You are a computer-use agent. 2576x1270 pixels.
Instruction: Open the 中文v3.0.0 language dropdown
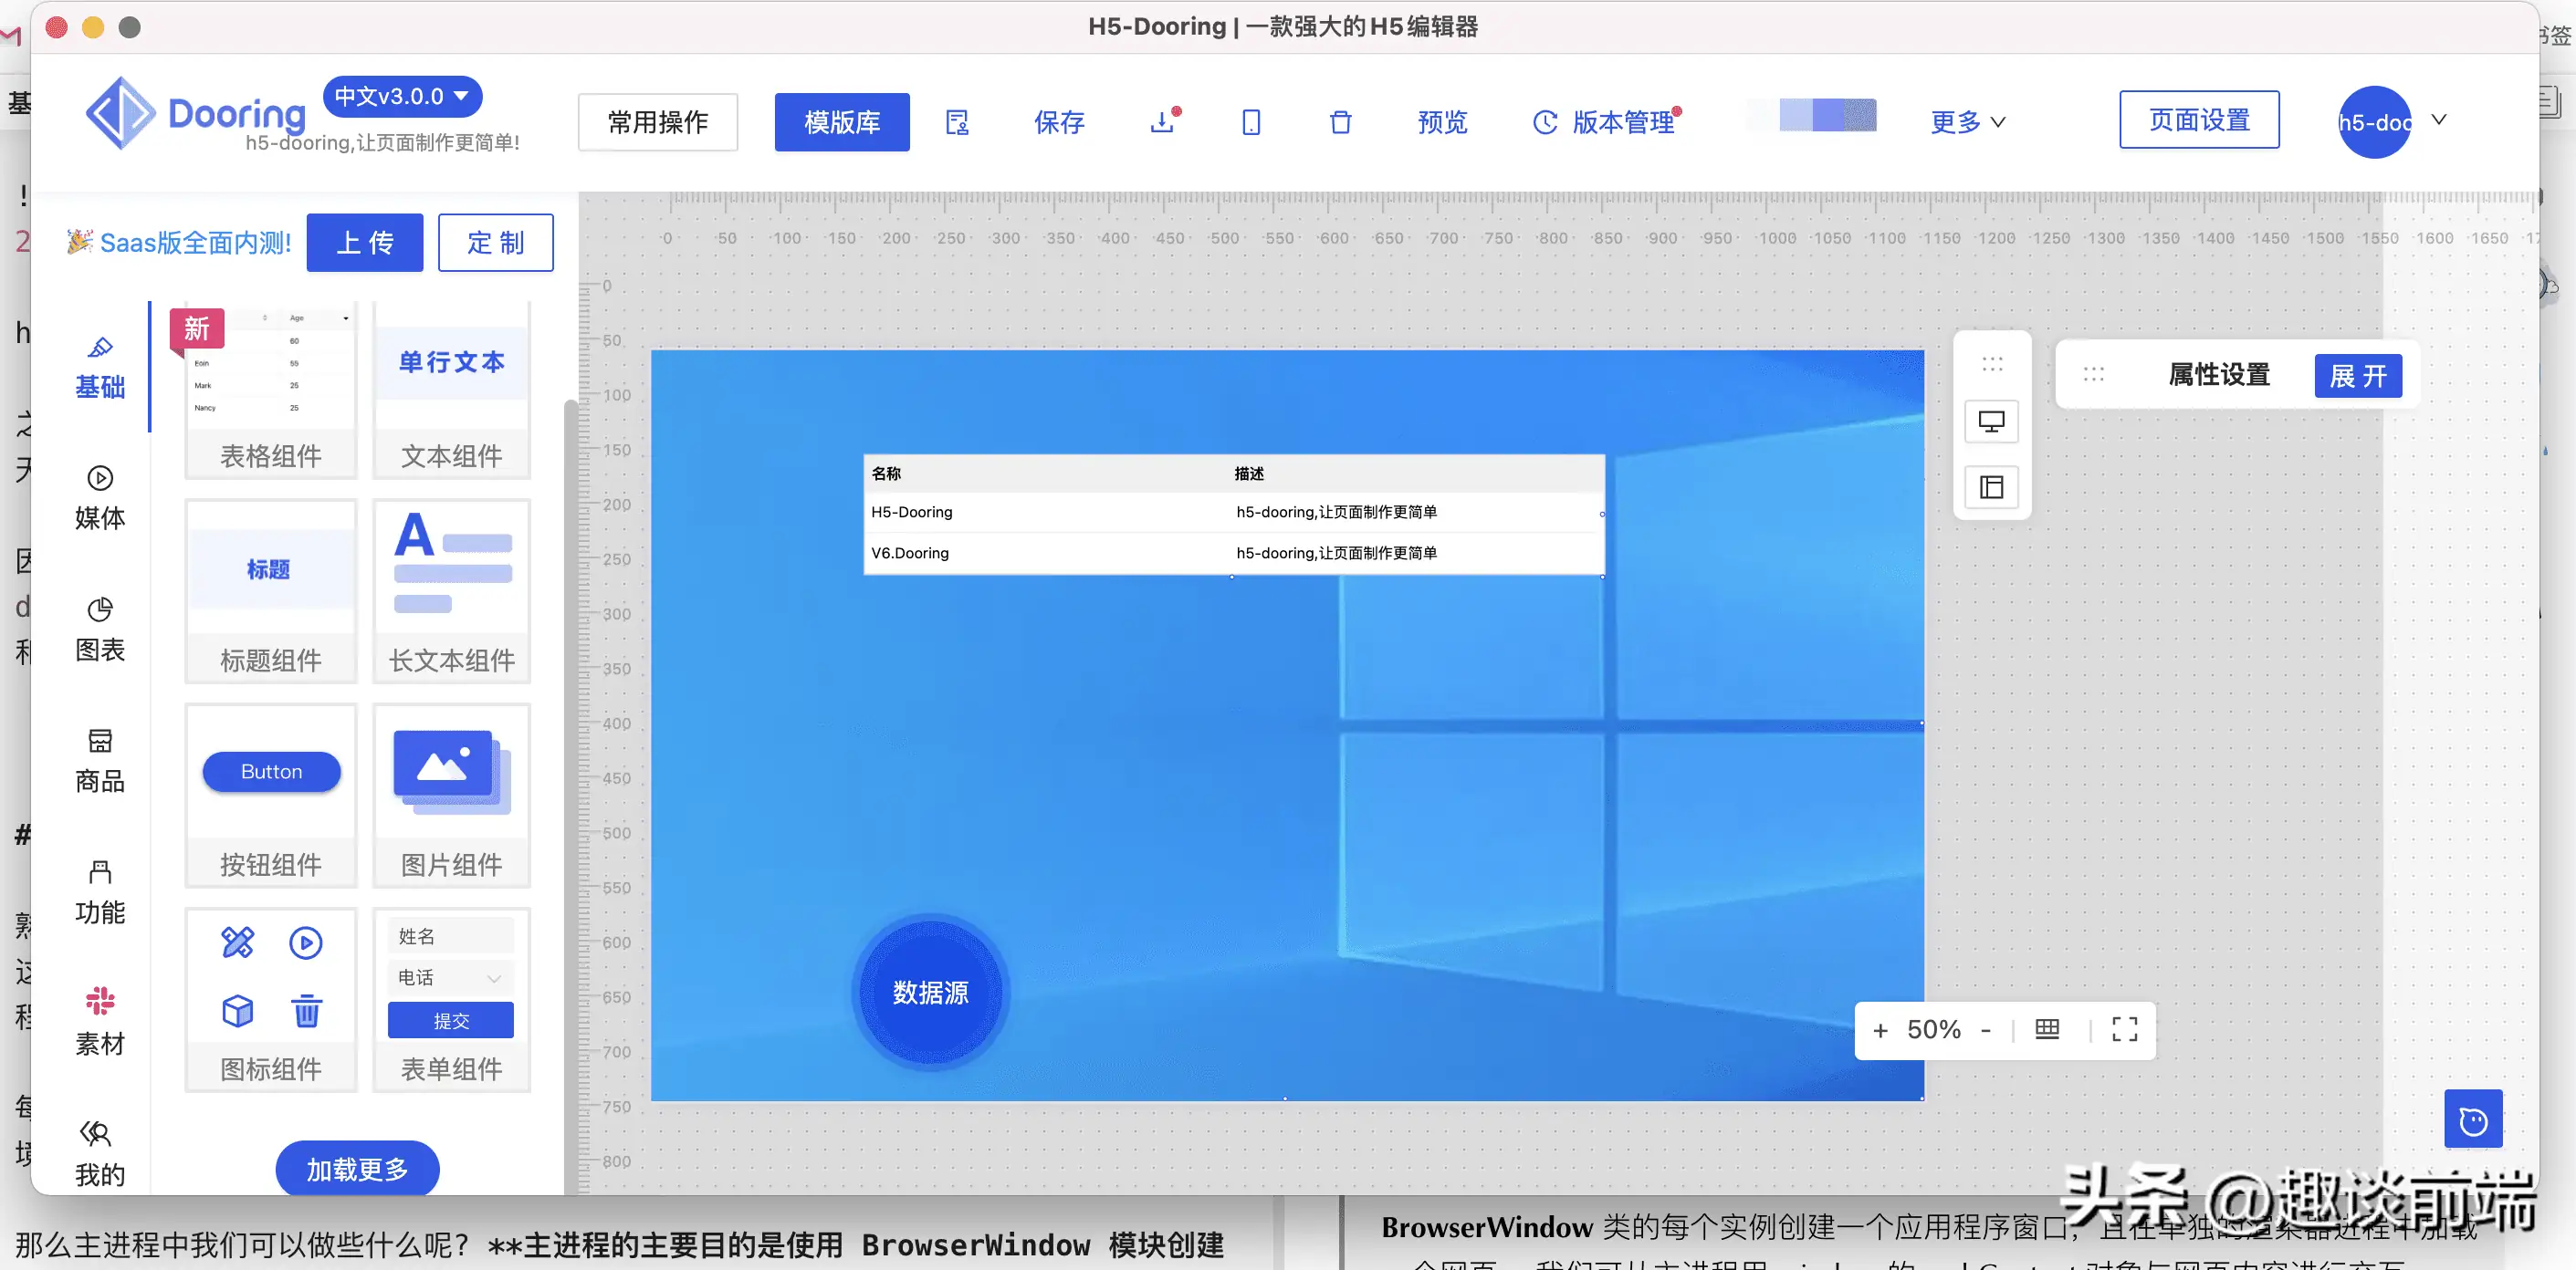(401, 96)
